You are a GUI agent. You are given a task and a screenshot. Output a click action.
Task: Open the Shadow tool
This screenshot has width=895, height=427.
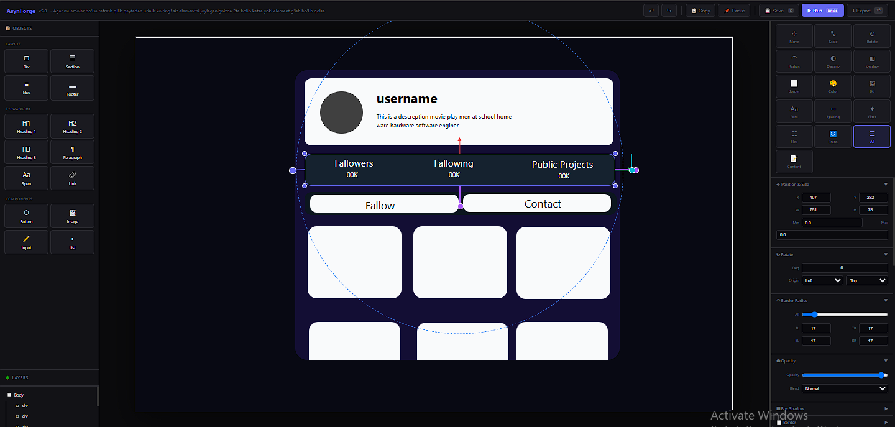pos(872,62)
